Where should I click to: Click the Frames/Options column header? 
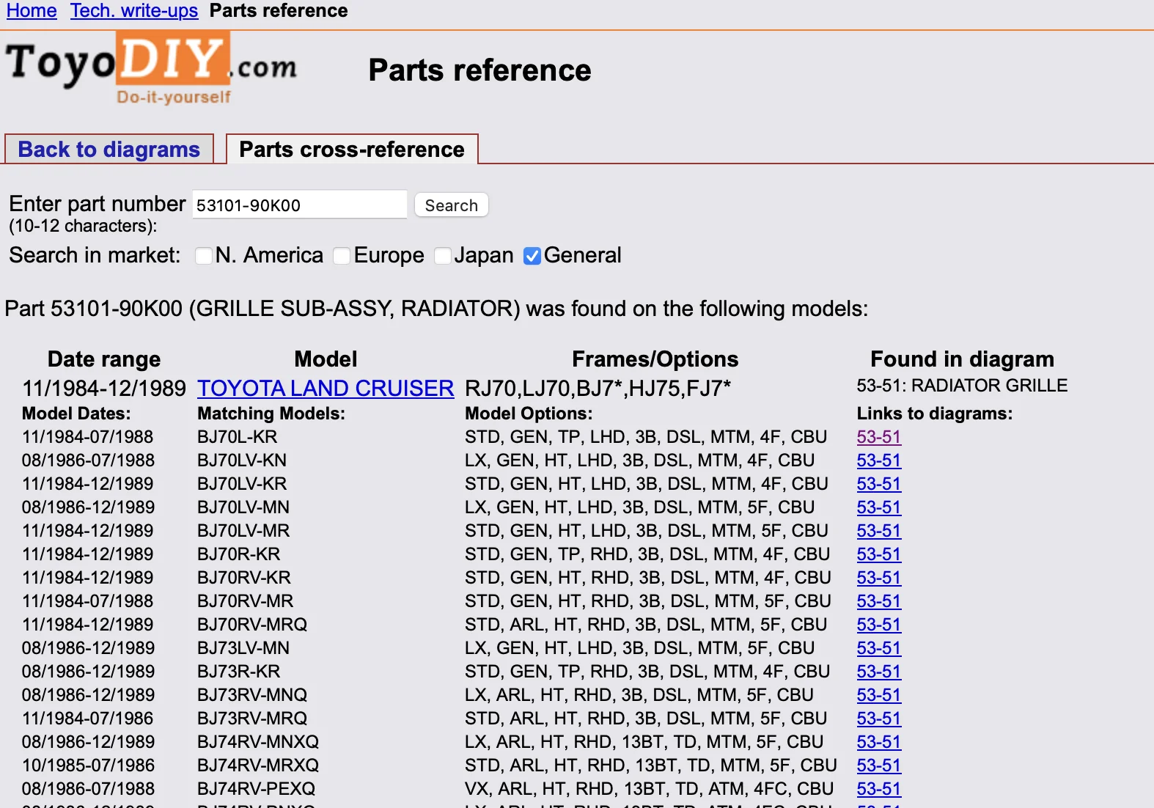pyautogui.click(x=655, y=359)
